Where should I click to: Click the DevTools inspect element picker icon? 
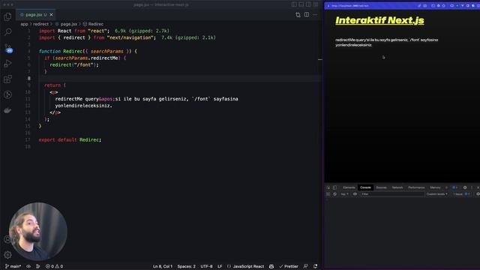click(328, 187)
